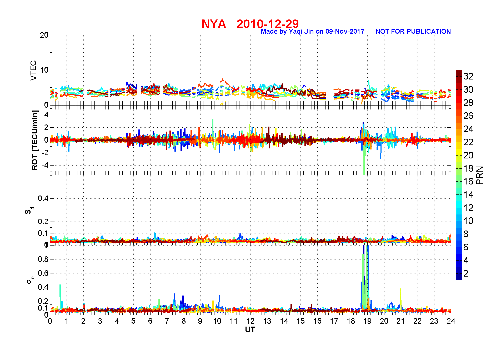Click the UT axis tick label 1

point(67,321)
